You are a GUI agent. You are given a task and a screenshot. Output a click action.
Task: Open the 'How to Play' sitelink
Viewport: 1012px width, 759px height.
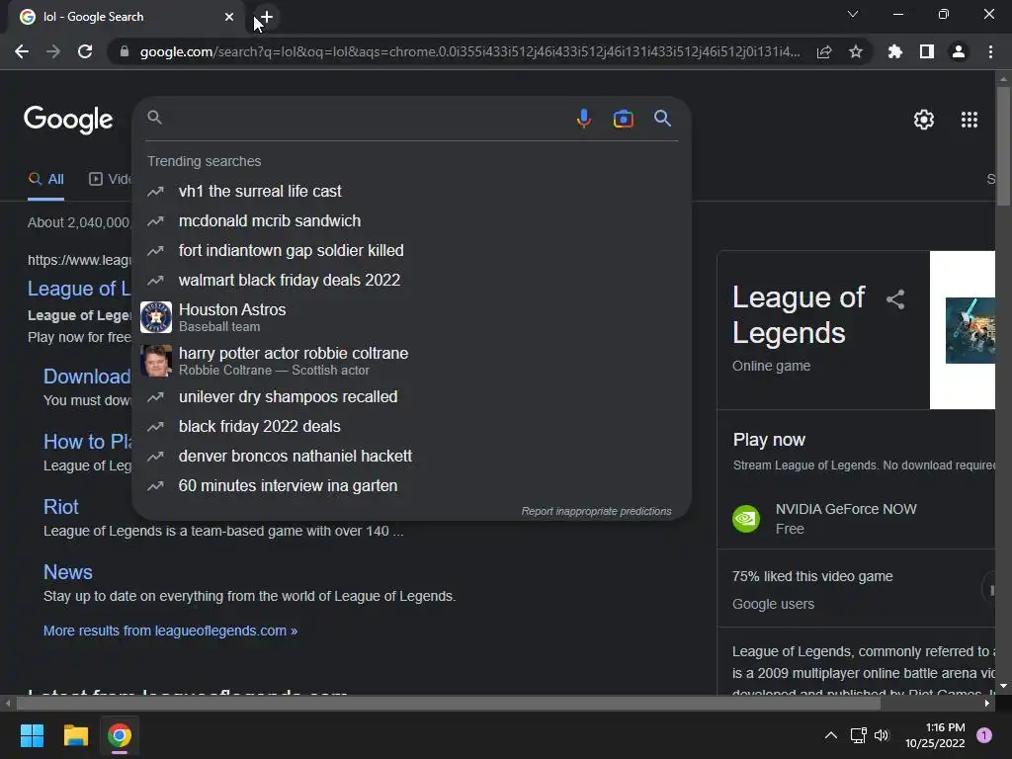[x=88, y=442]
